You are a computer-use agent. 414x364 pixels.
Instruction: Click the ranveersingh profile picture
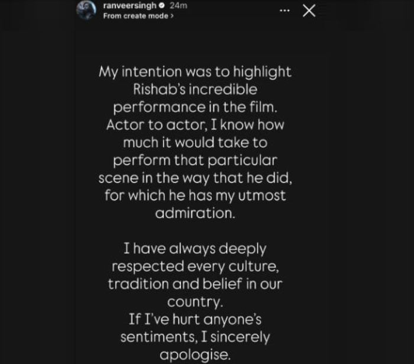(x=86, y=10)
